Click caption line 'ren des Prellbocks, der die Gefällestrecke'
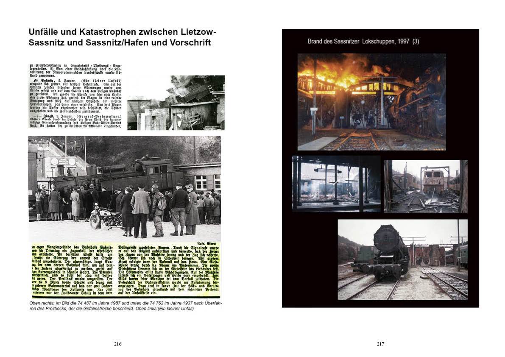505x357 pixels. pyautogui.click(x=112, y=309)
